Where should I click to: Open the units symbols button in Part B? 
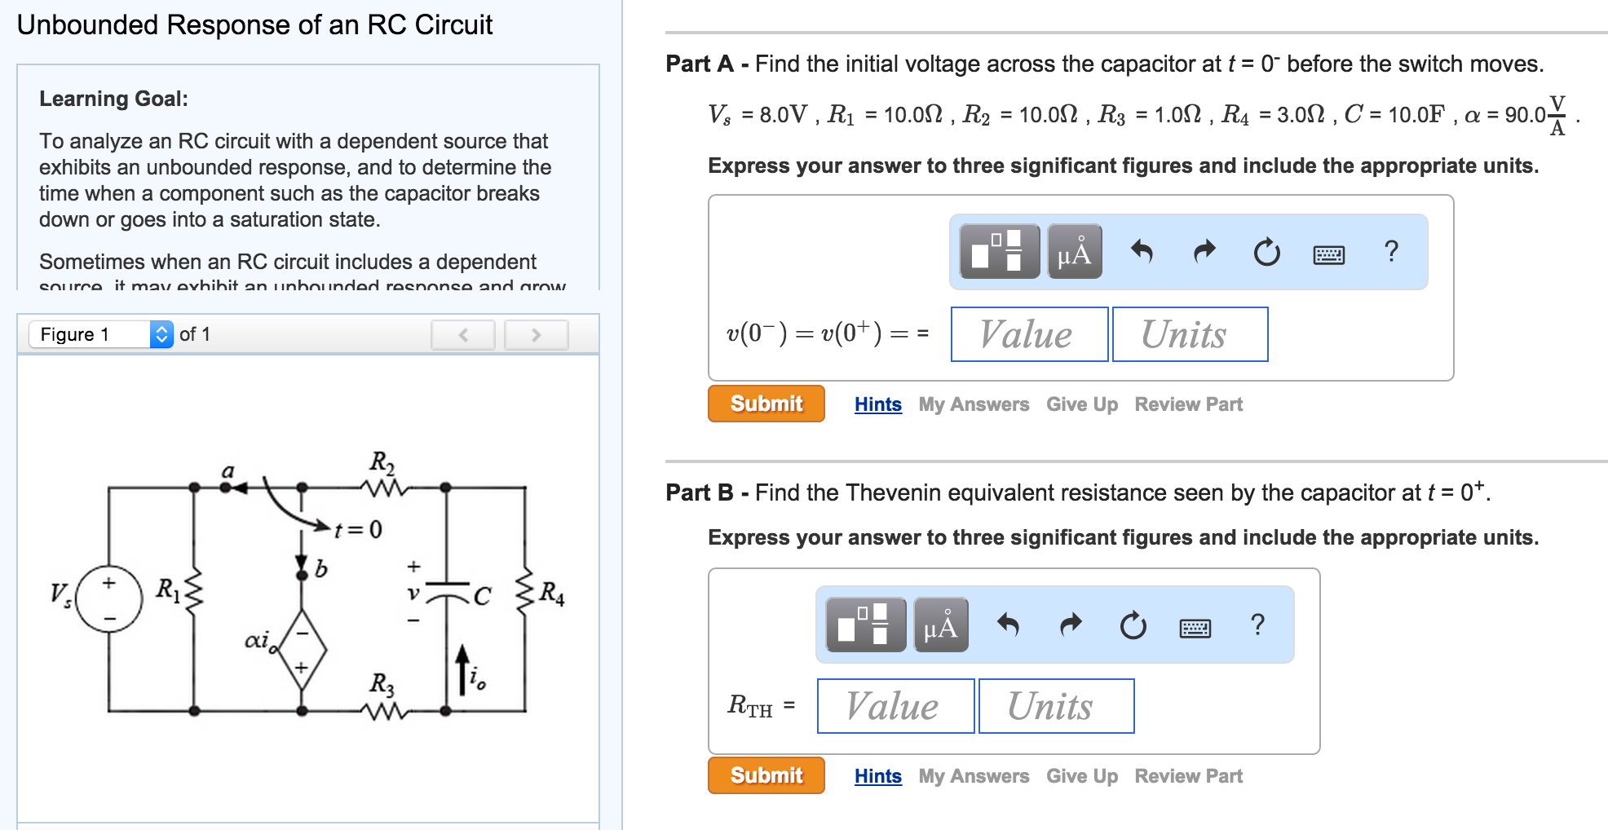pos(940,625)
